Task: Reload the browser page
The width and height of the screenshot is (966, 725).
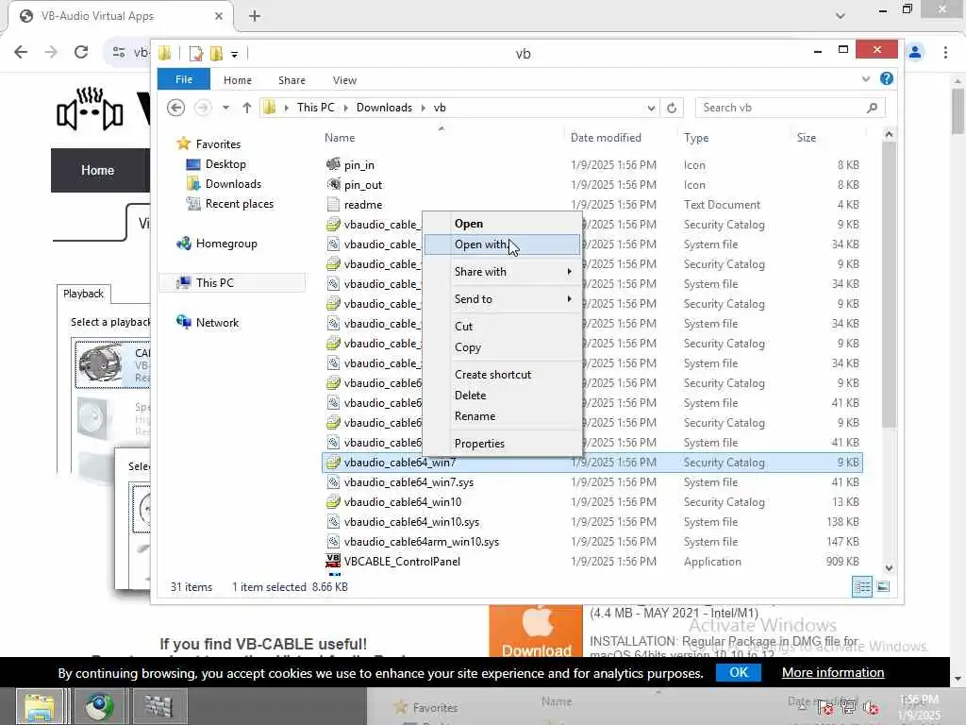Action: pos(81,53)
